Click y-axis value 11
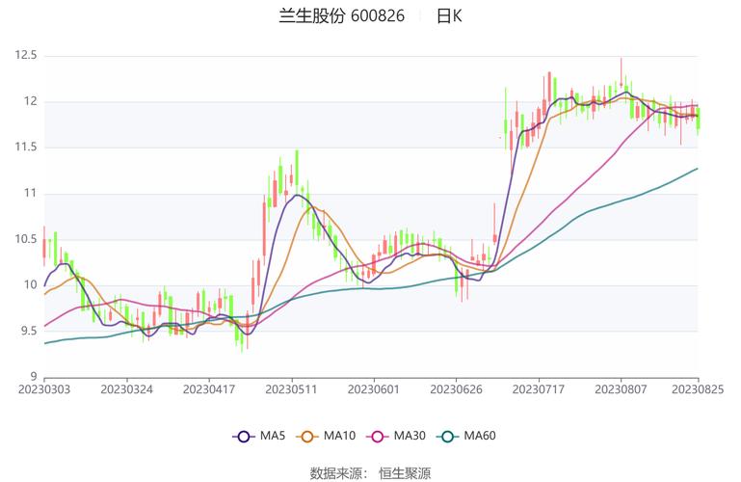This screenshot has height=482, width=741. click(x=30, y=193)
